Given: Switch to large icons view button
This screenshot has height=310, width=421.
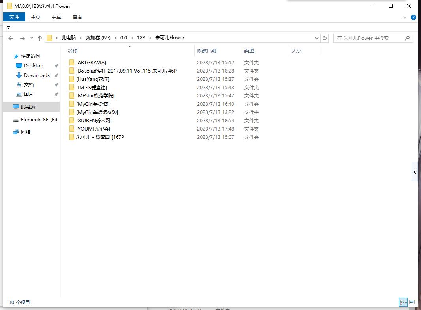Looking at the screenshot, I should coord(412,302).
